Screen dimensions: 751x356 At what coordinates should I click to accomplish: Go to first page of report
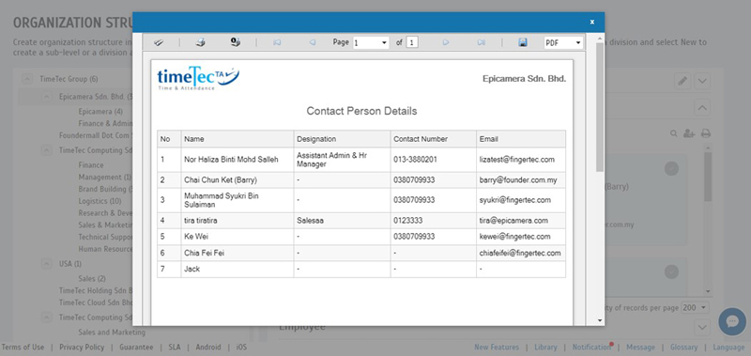pyautogui.click(x=276, y=42)
